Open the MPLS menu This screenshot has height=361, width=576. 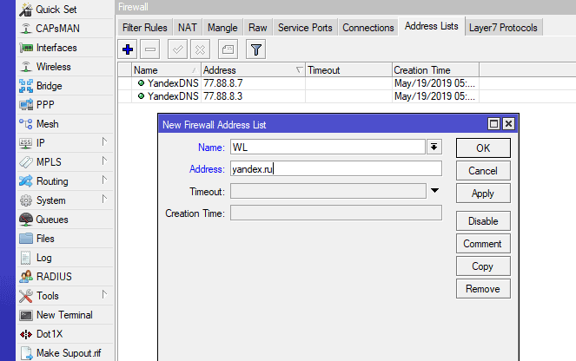[65, 161]
